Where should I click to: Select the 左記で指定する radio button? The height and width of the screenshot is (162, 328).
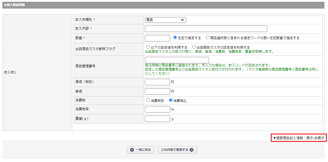(175, 38)
